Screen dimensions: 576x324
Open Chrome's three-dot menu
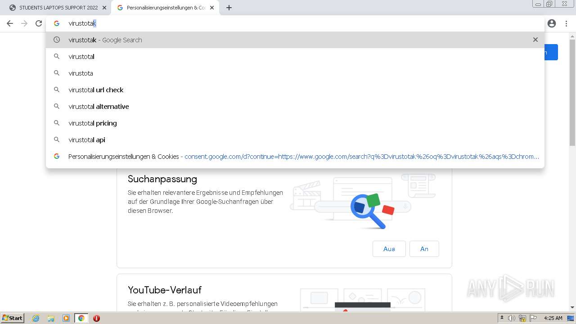567,23
